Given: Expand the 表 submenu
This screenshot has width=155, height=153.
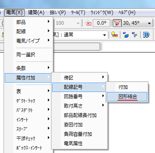Looking at the screenshot, I should (x=29, y=91).
